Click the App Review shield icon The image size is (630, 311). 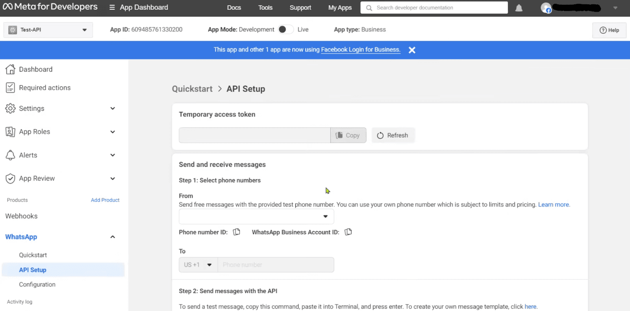pos(10,179)
